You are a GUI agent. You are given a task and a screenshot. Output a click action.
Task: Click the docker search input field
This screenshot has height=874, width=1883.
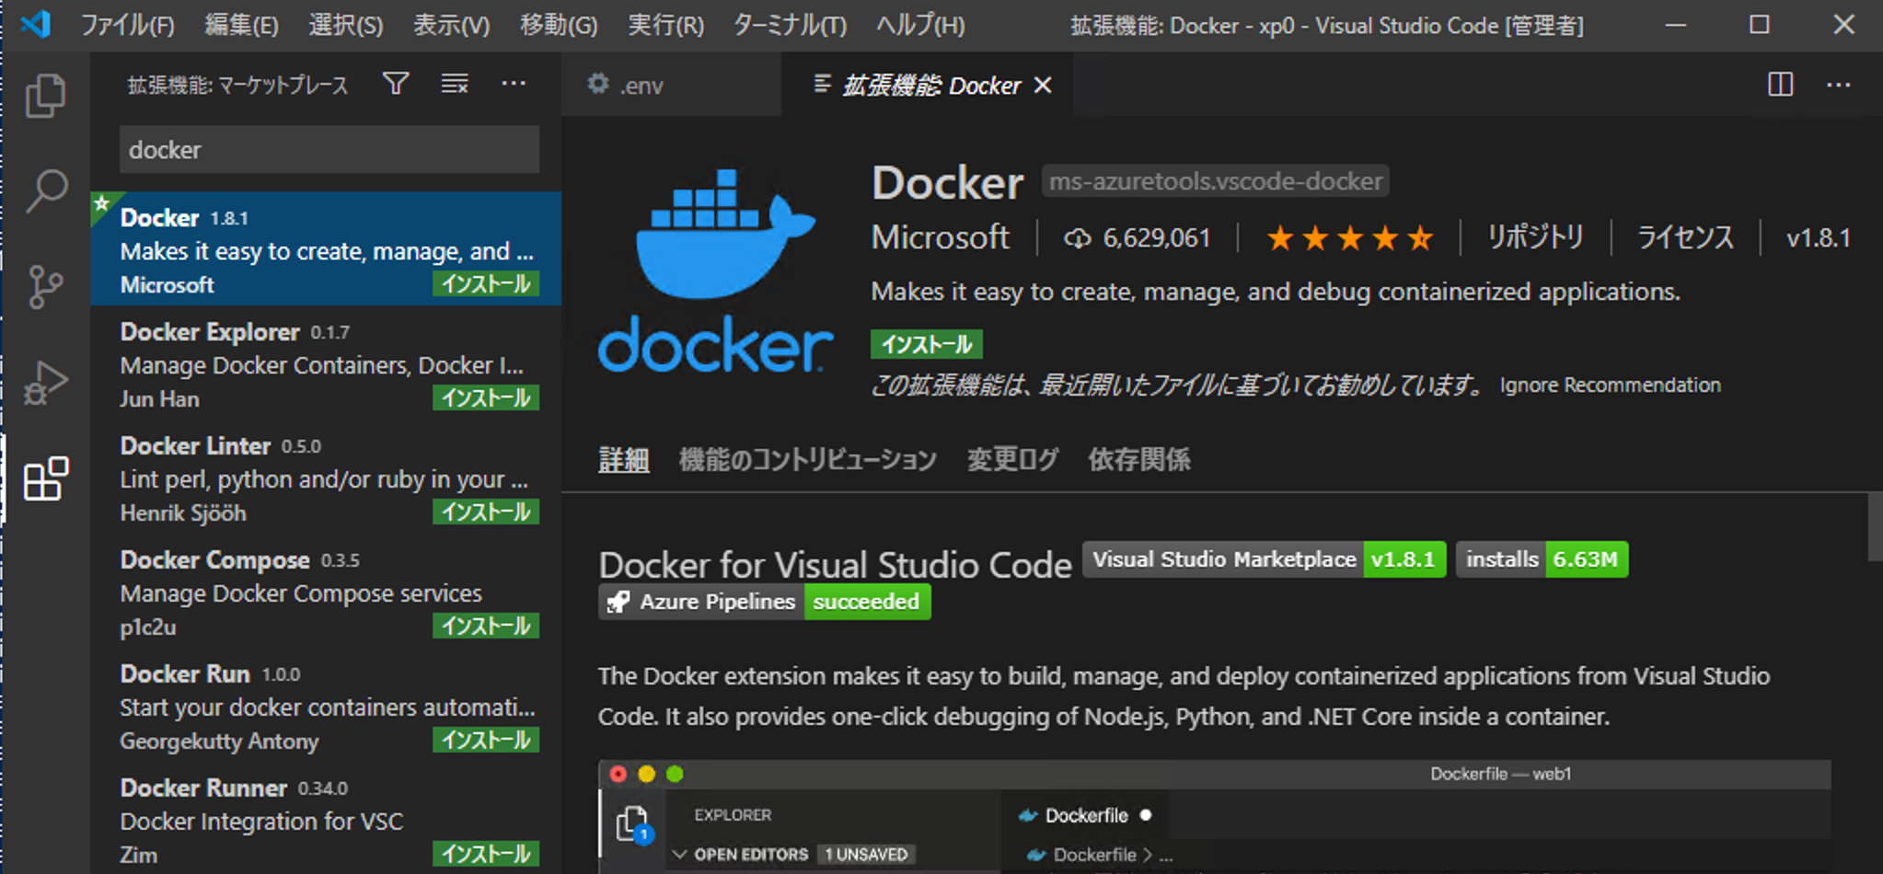tap(329, 149)
